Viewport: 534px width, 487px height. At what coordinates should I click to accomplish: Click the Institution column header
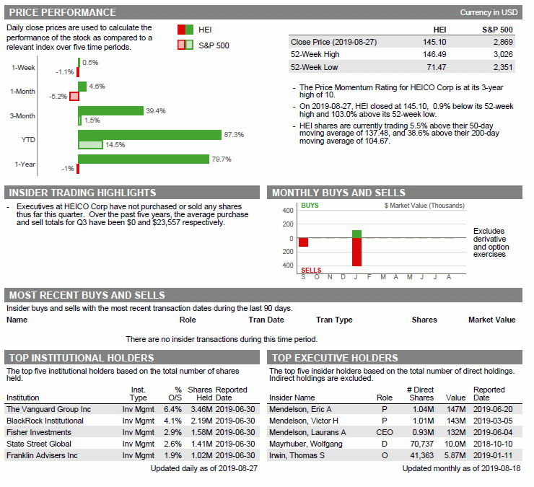coord(23,398)
